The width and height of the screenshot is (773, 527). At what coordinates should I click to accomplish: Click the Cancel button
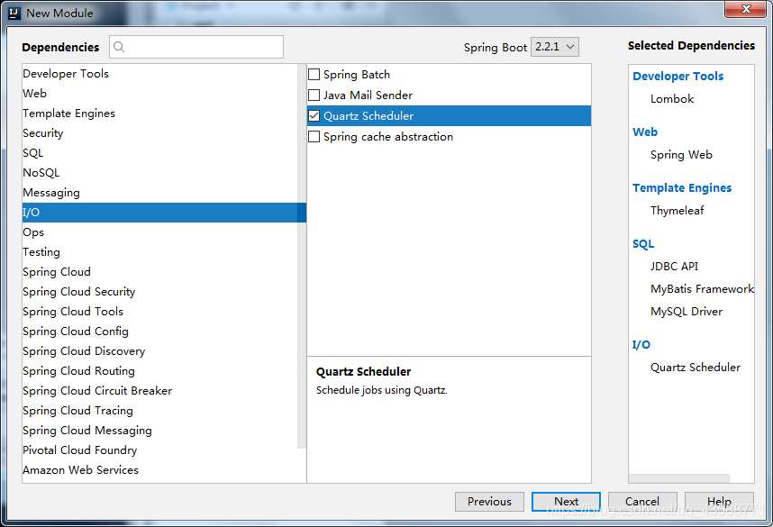point(642,502)
